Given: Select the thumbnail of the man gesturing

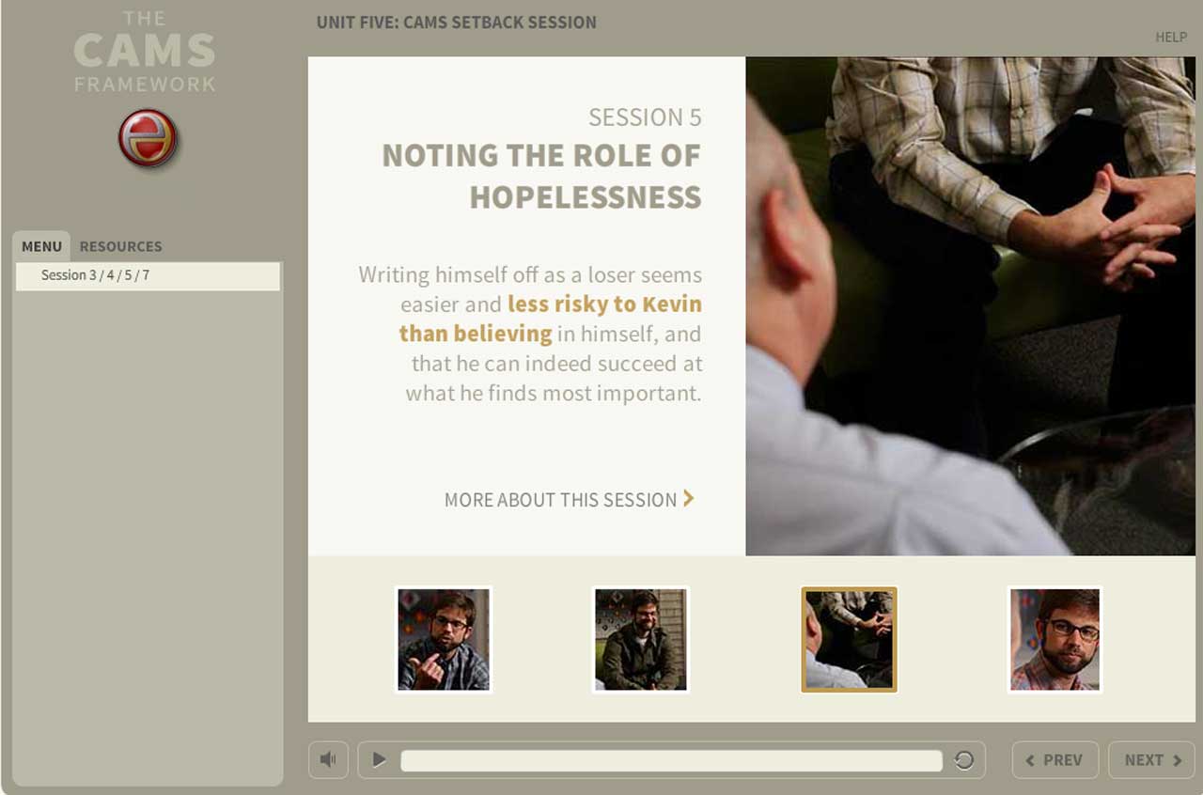Looking at the screenshot, I should 444,639.
